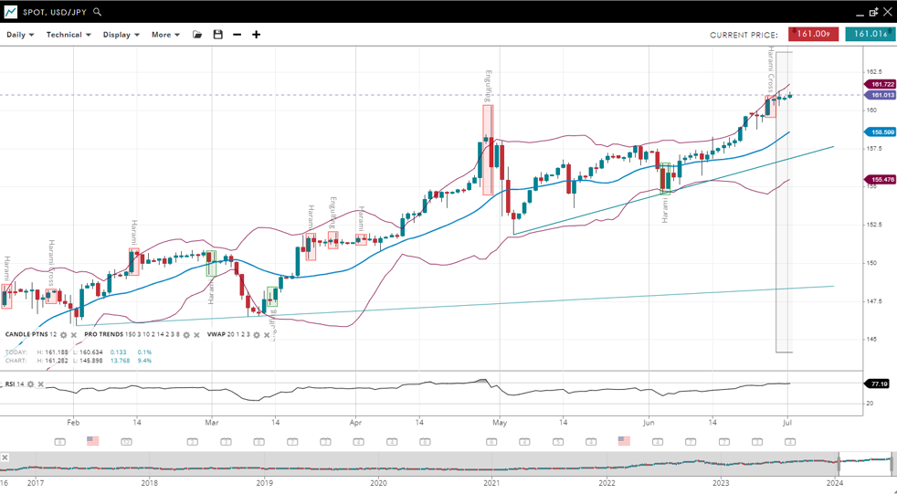Open the More dropdown menu
Screen dimensions: 897x494
coord(165,35)
